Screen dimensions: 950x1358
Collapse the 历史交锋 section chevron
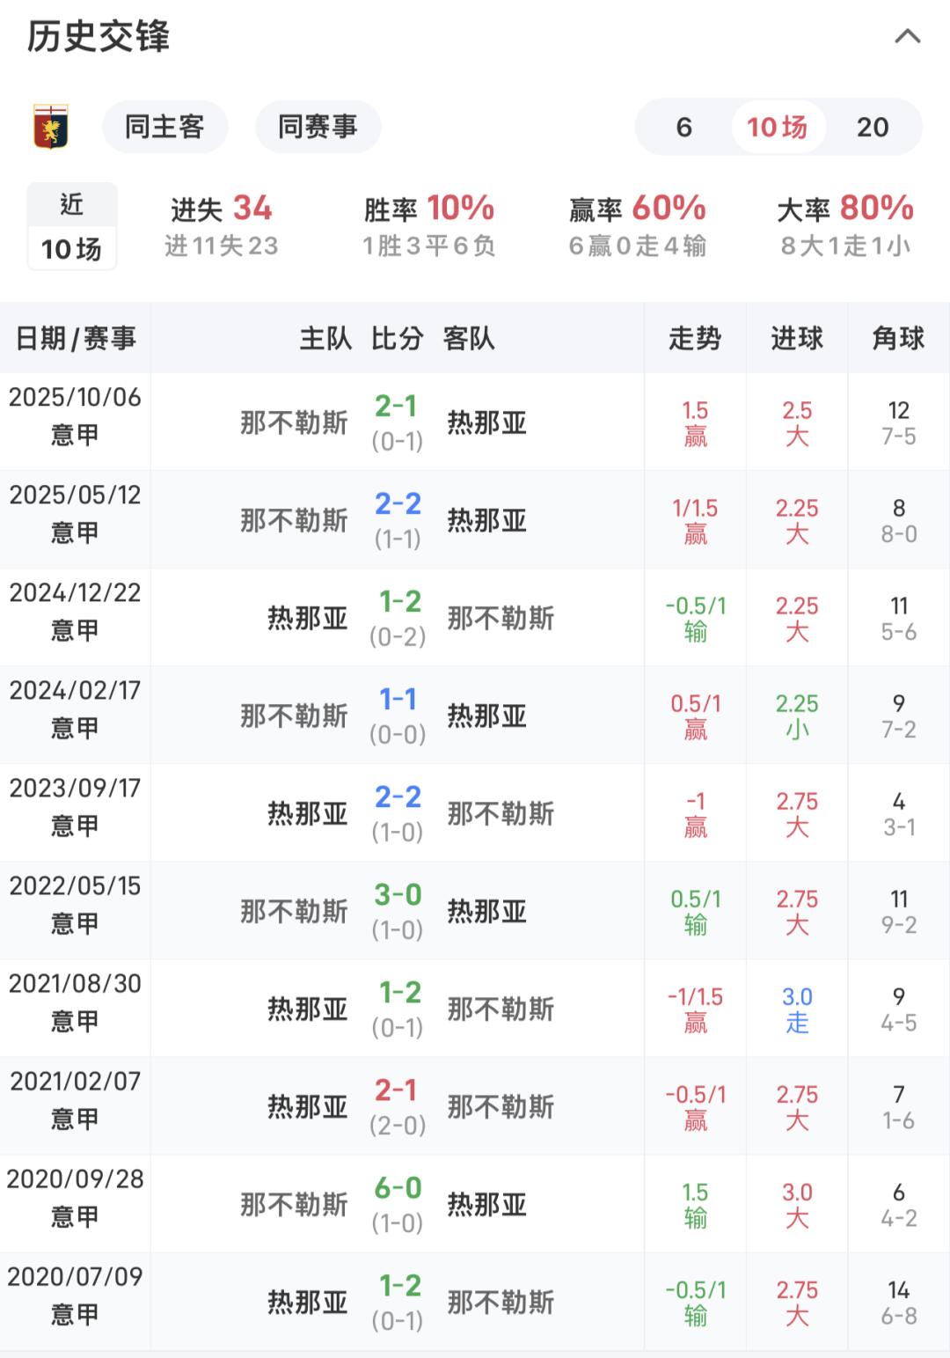(x=907, y=37)
